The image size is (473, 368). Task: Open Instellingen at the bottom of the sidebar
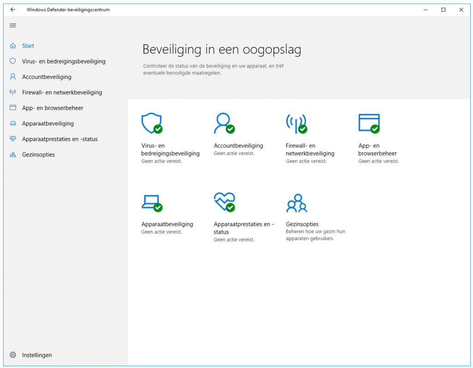click(x=37, y=355)
